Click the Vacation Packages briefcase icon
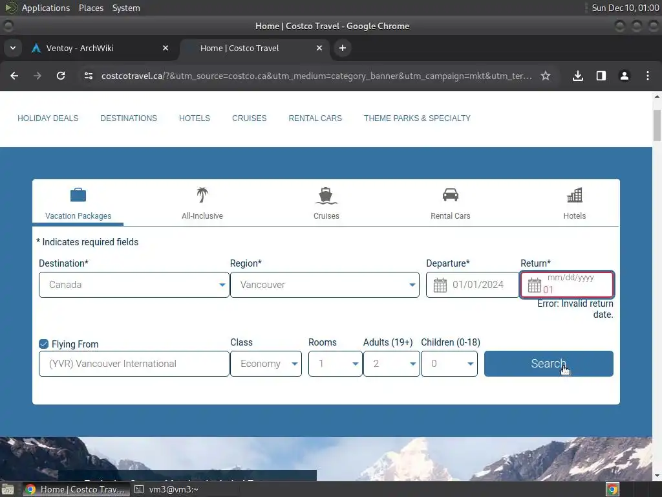Image resolution: width=662 pixels, height=497 pixels. point(78,195)
